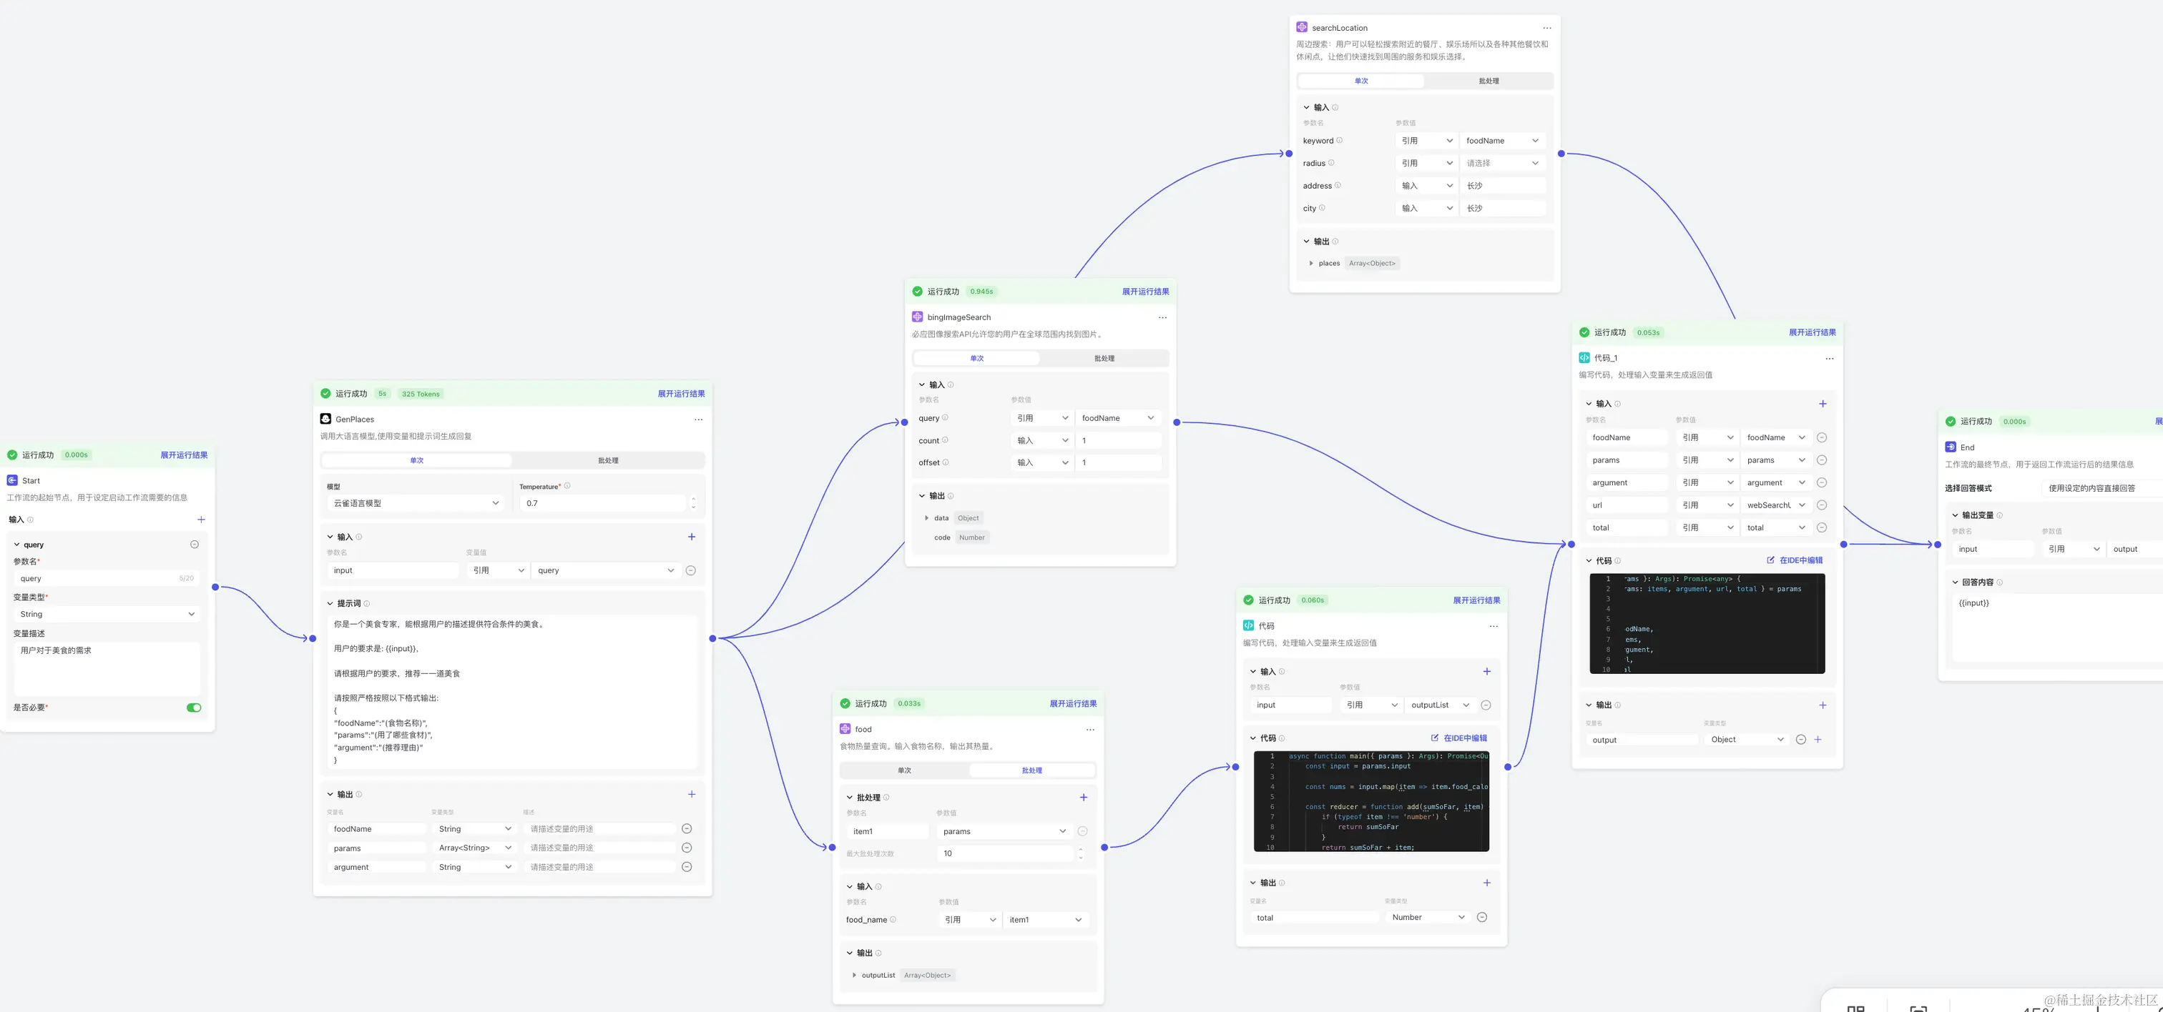Add batch parameter in food node

pyautogui.click(x=1083, y=797)
